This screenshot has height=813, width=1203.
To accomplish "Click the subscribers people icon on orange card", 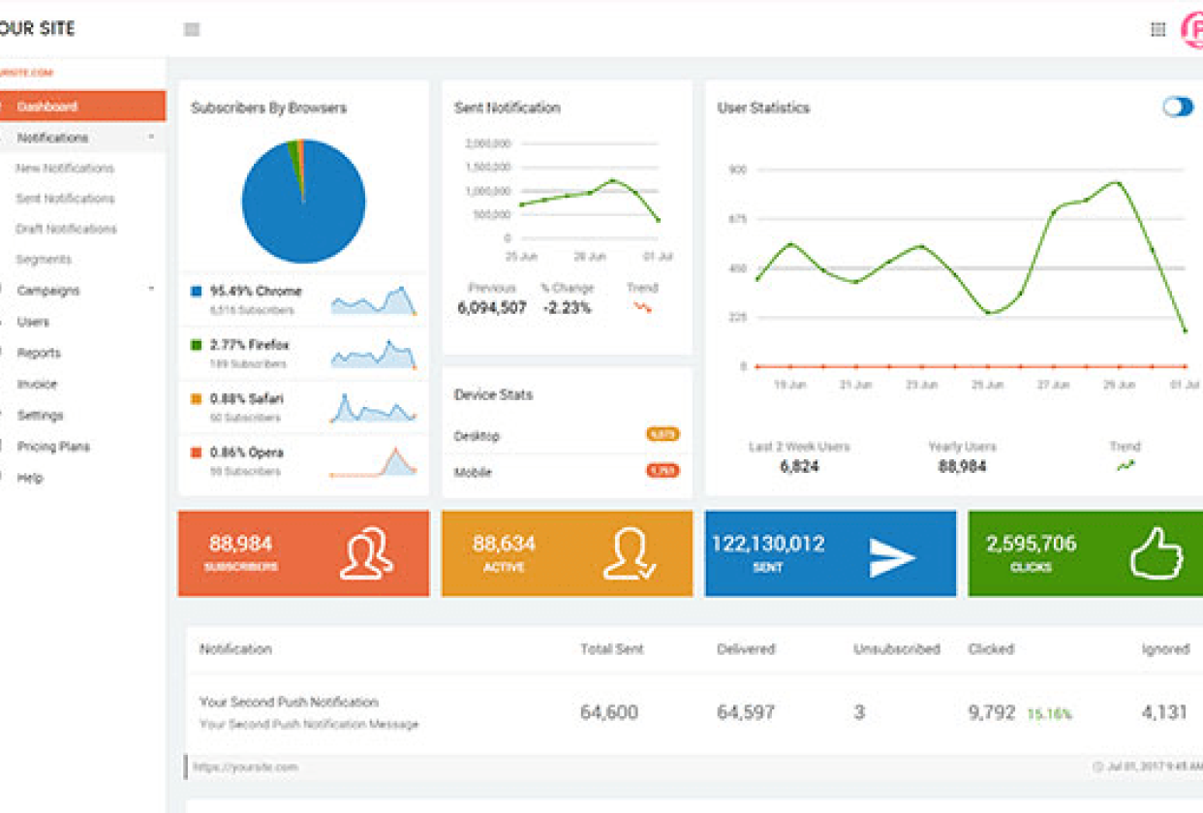I will coord(366,553).
